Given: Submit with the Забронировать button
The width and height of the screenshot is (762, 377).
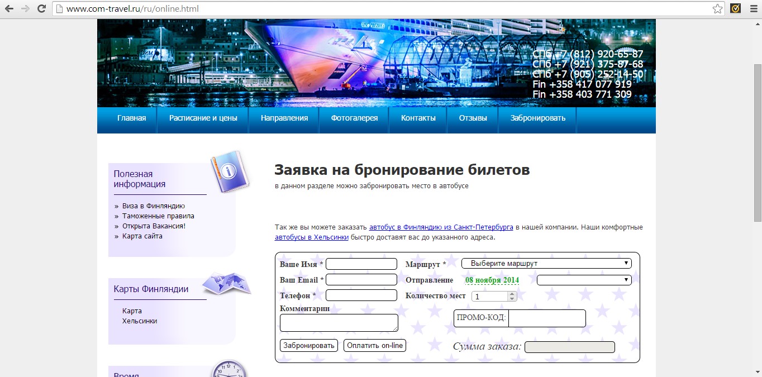Looking at the screenshot, I should [x=309, y=346].
